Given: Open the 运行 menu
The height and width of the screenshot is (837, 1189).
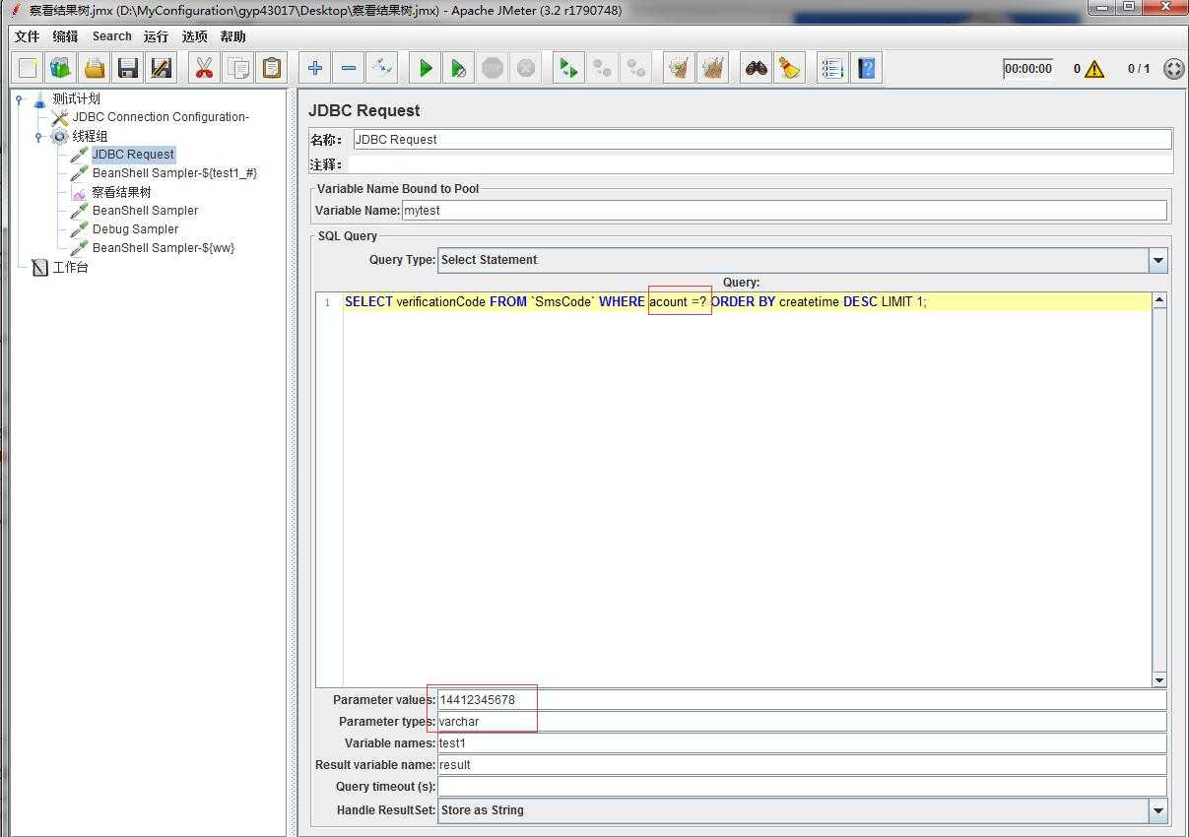Looking at the screenshot, I should (156, 36).
